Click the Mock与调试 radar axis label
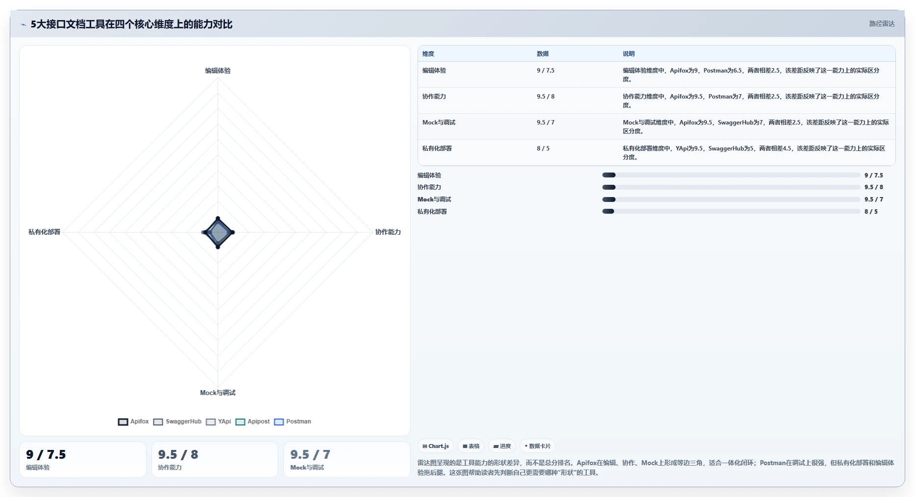Image resolution: width=915 pixels, height=497 pixels. [218, 393]
